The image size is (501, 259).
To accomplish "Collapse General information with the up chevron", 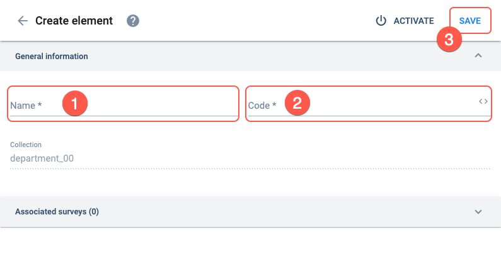I will (478, 56).
